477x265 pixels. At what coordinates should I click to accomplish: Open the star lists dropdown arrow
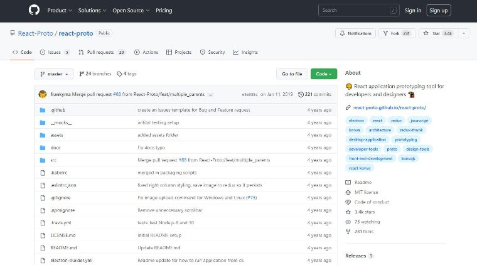464,33
